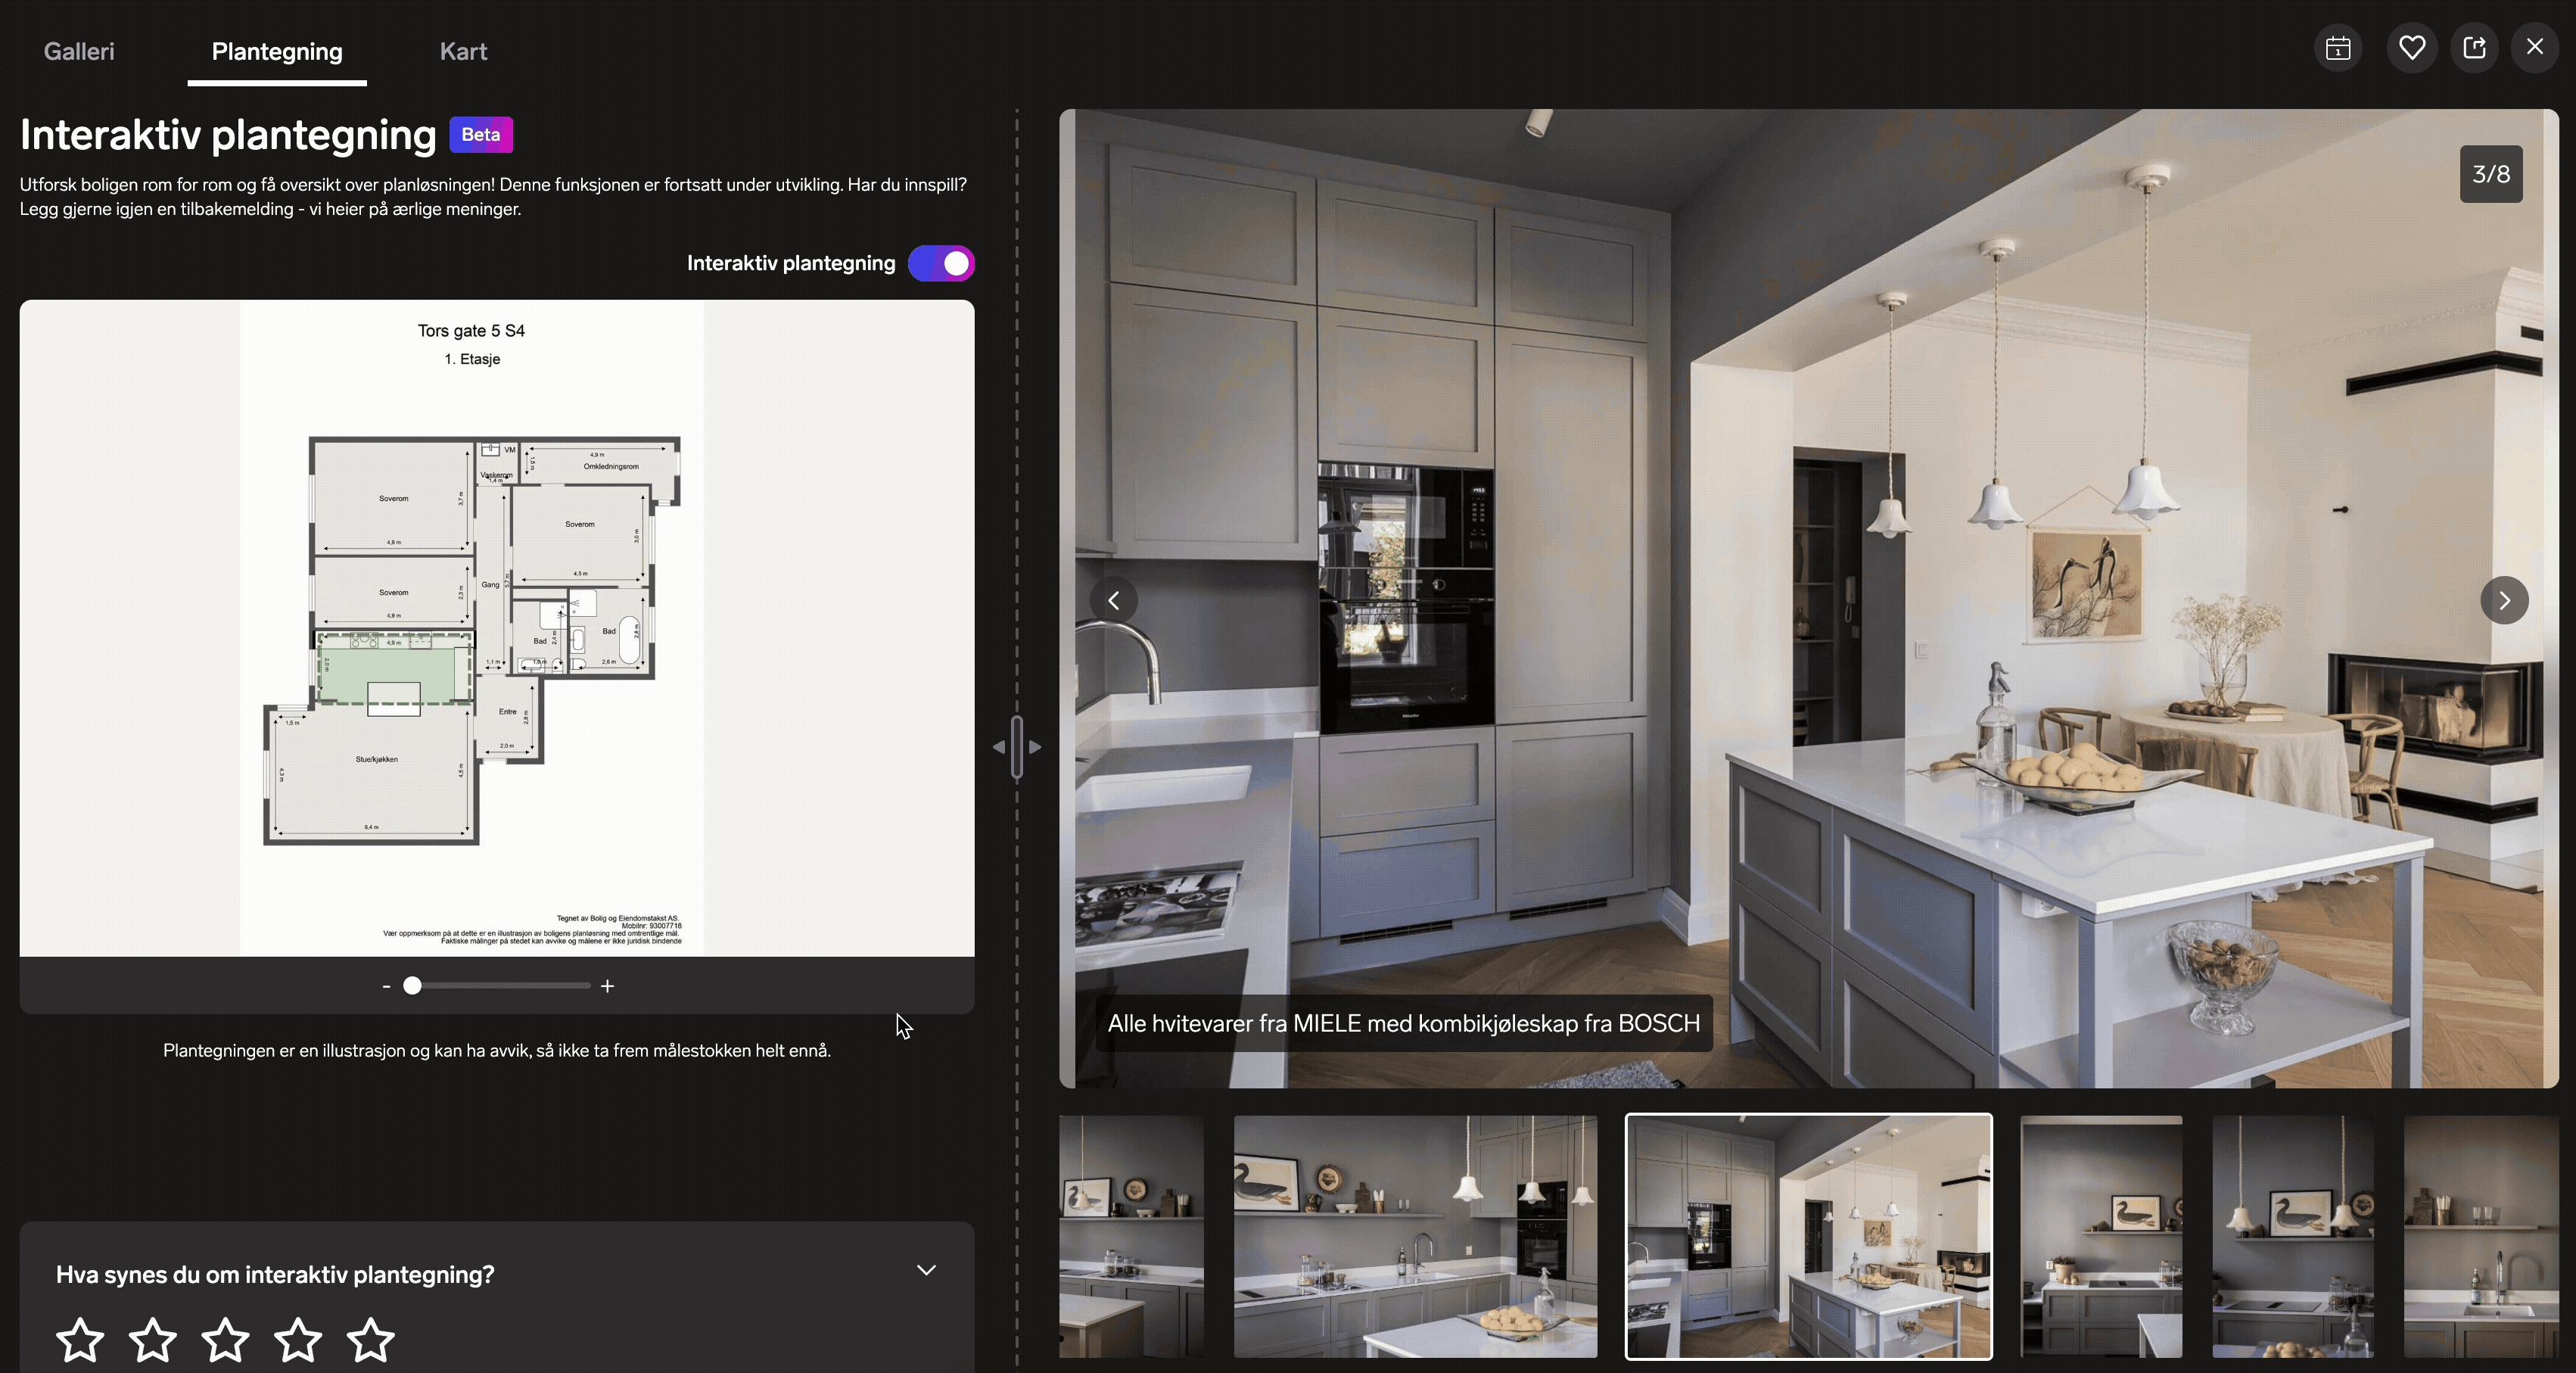This screenshot has height=1373, width=2576.
Task: Click the Beta badge
Action: tap(481, 135)
